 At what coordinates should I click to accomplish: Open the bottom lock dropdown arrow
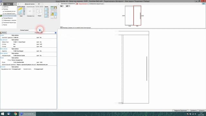[48, 16]
